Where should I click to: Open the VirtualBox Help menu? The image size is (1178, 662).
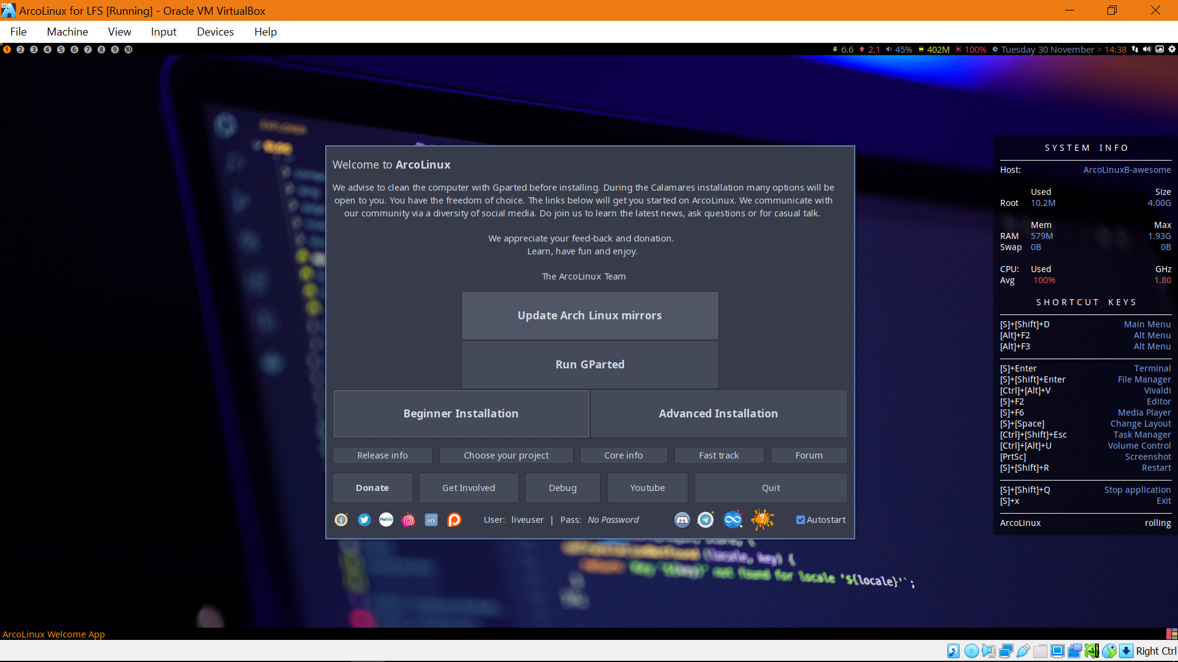pos(266,32)
